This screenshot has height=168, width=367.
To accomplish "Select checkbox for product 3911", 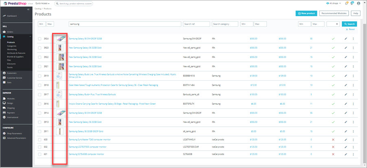I will click(40, 131).
